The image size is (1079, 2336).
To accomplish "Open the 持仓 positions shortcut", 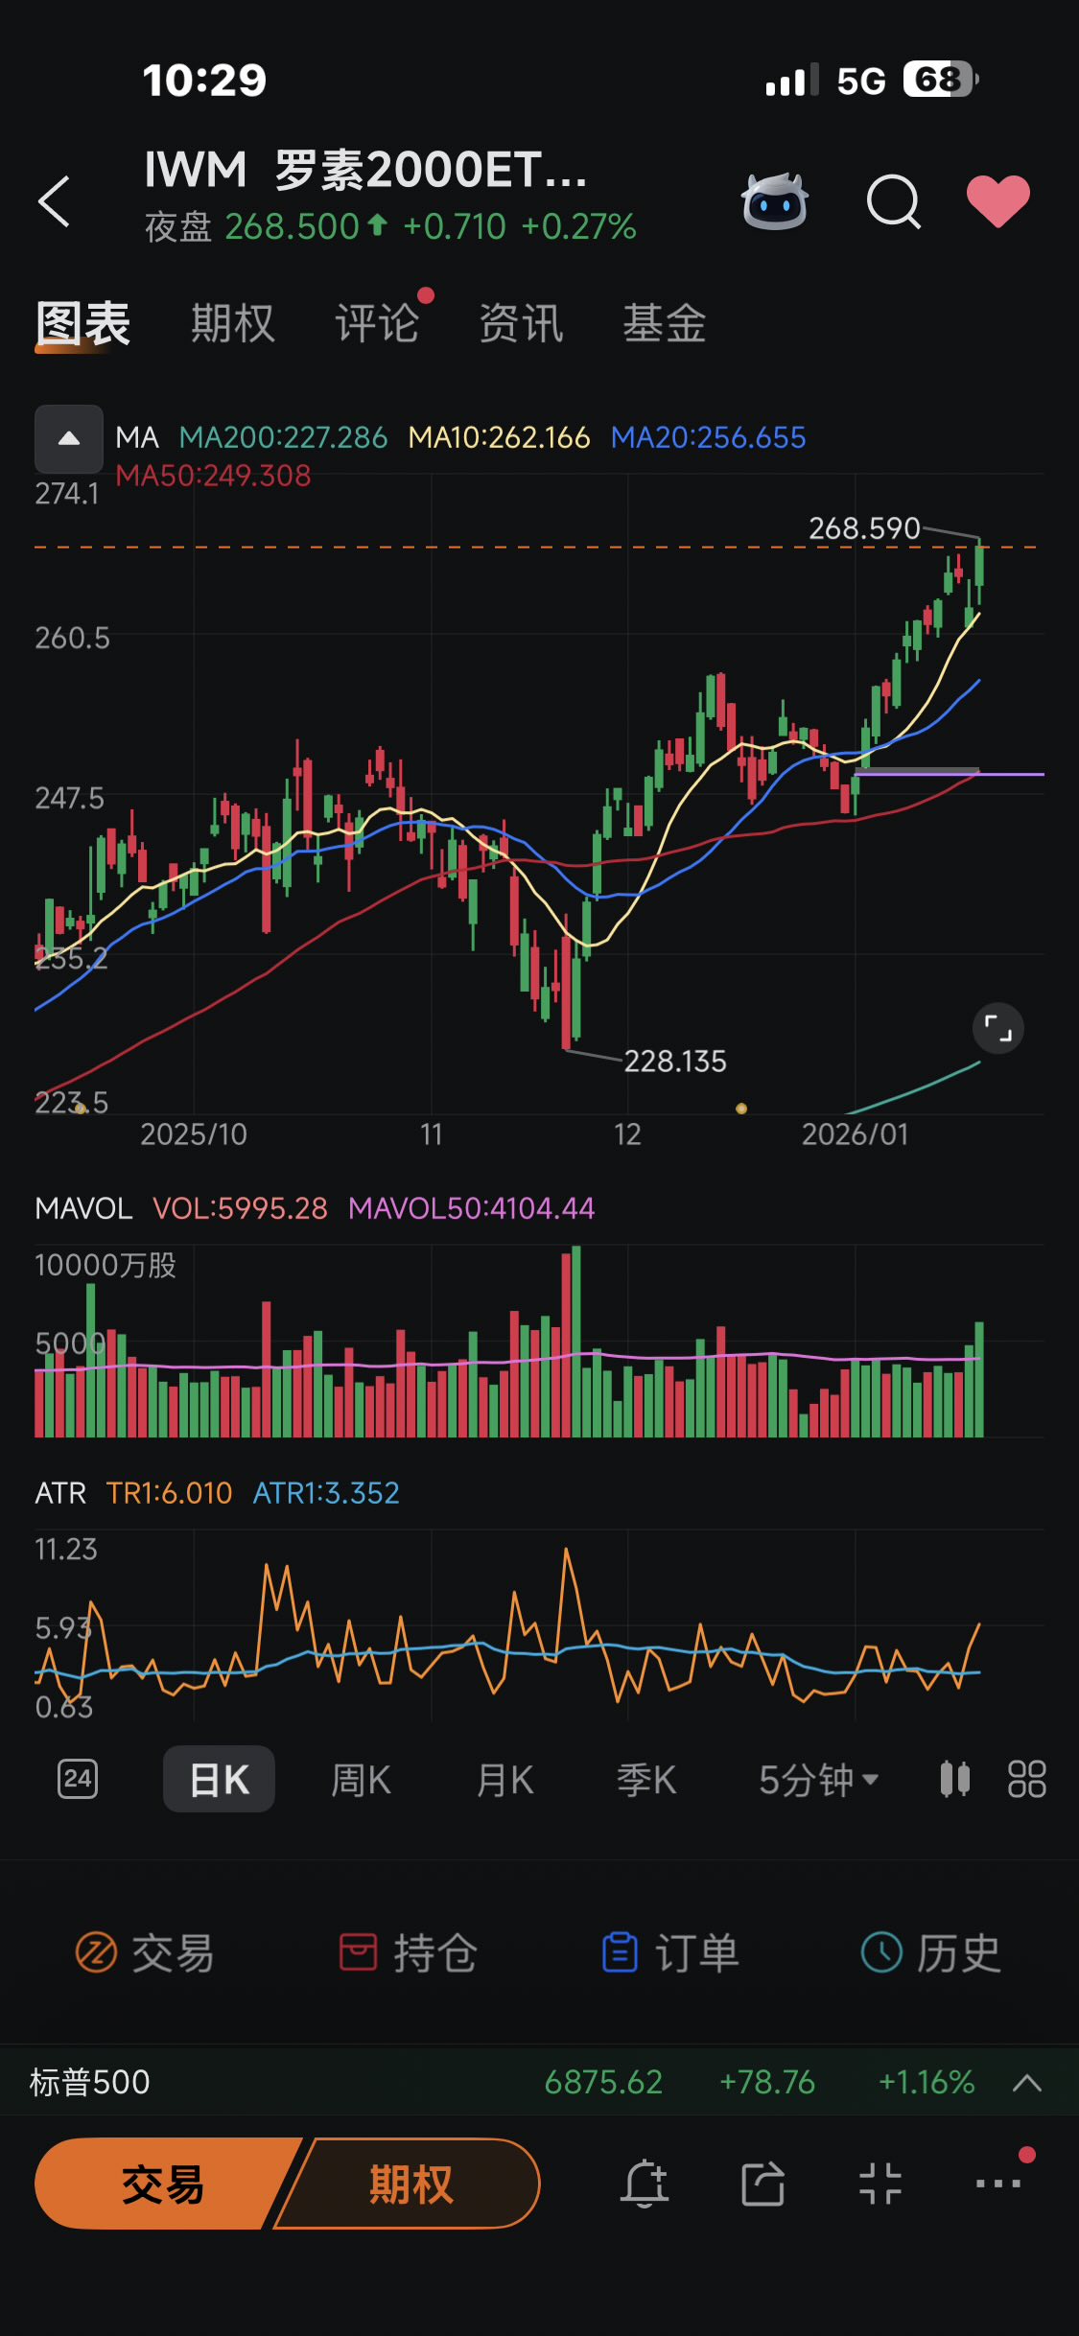I will coord(409,1953).
